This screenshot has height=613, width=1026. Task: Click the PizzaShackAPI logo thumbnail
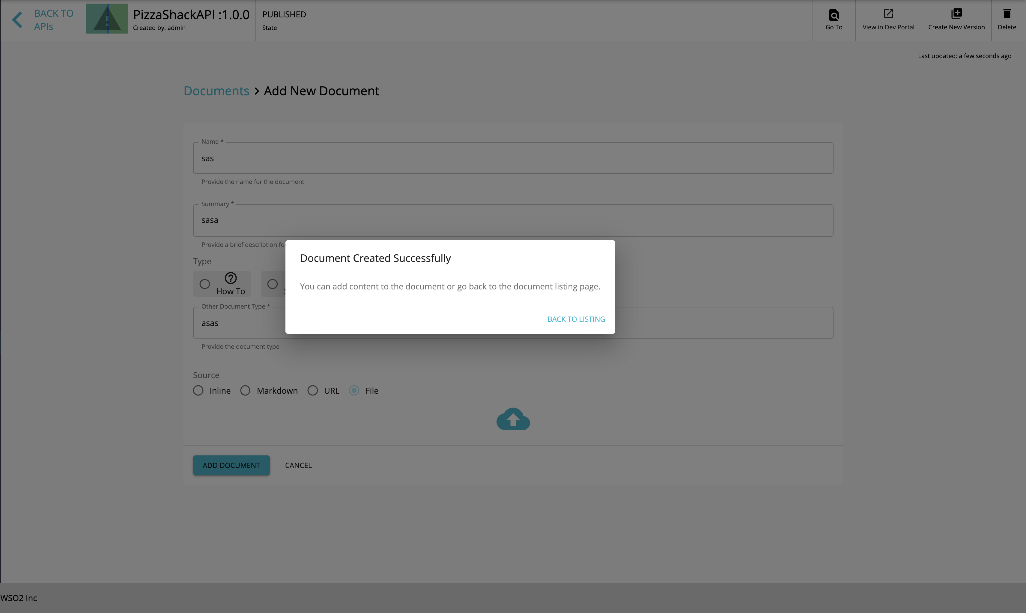pyautogui.click(x=107, y=18)
